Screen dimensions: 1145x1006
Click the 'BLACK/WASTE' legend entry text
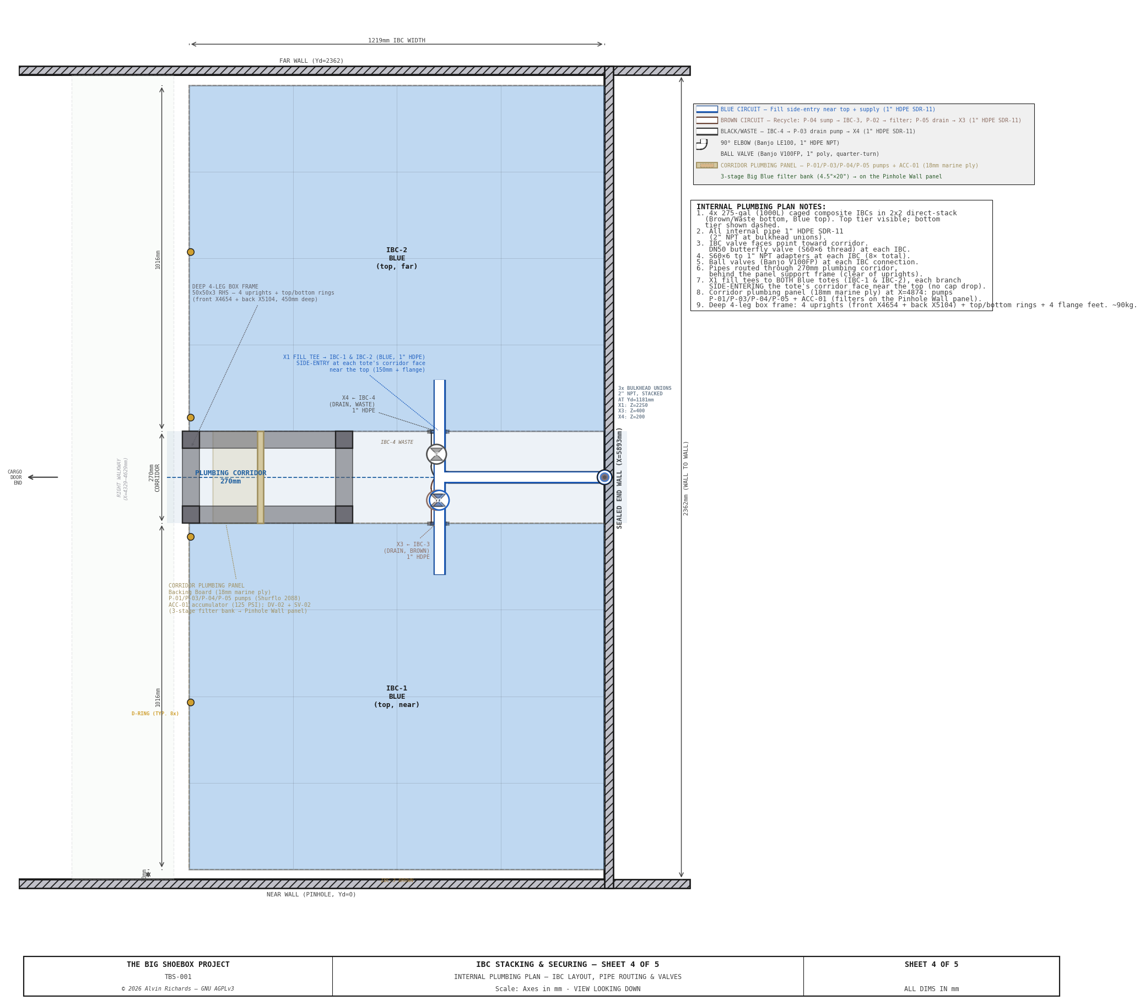pos(818,132)
